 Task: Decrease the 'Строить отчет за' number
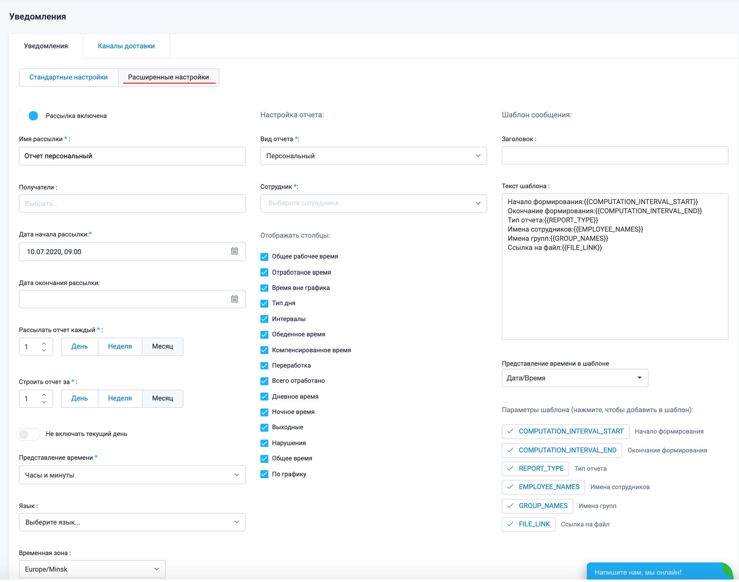[44, 402]
